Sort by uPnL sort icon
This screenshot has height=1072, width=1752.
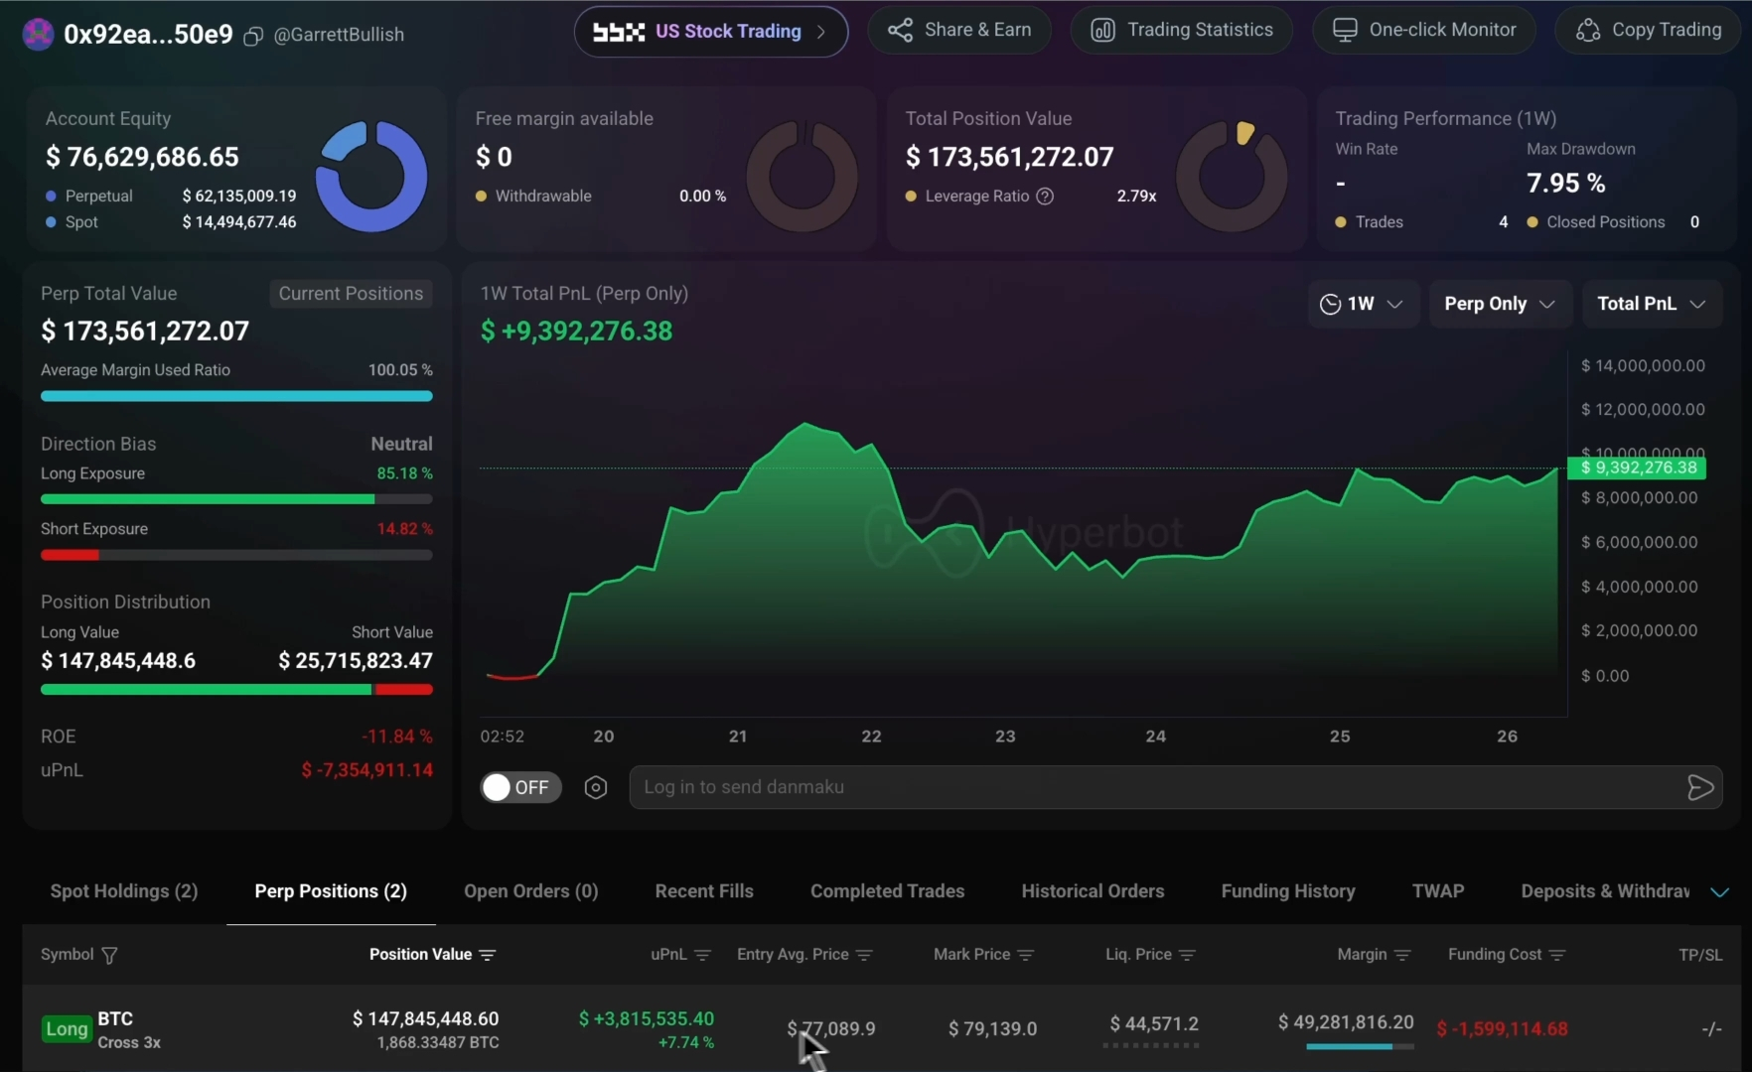(x=703, y=955)
